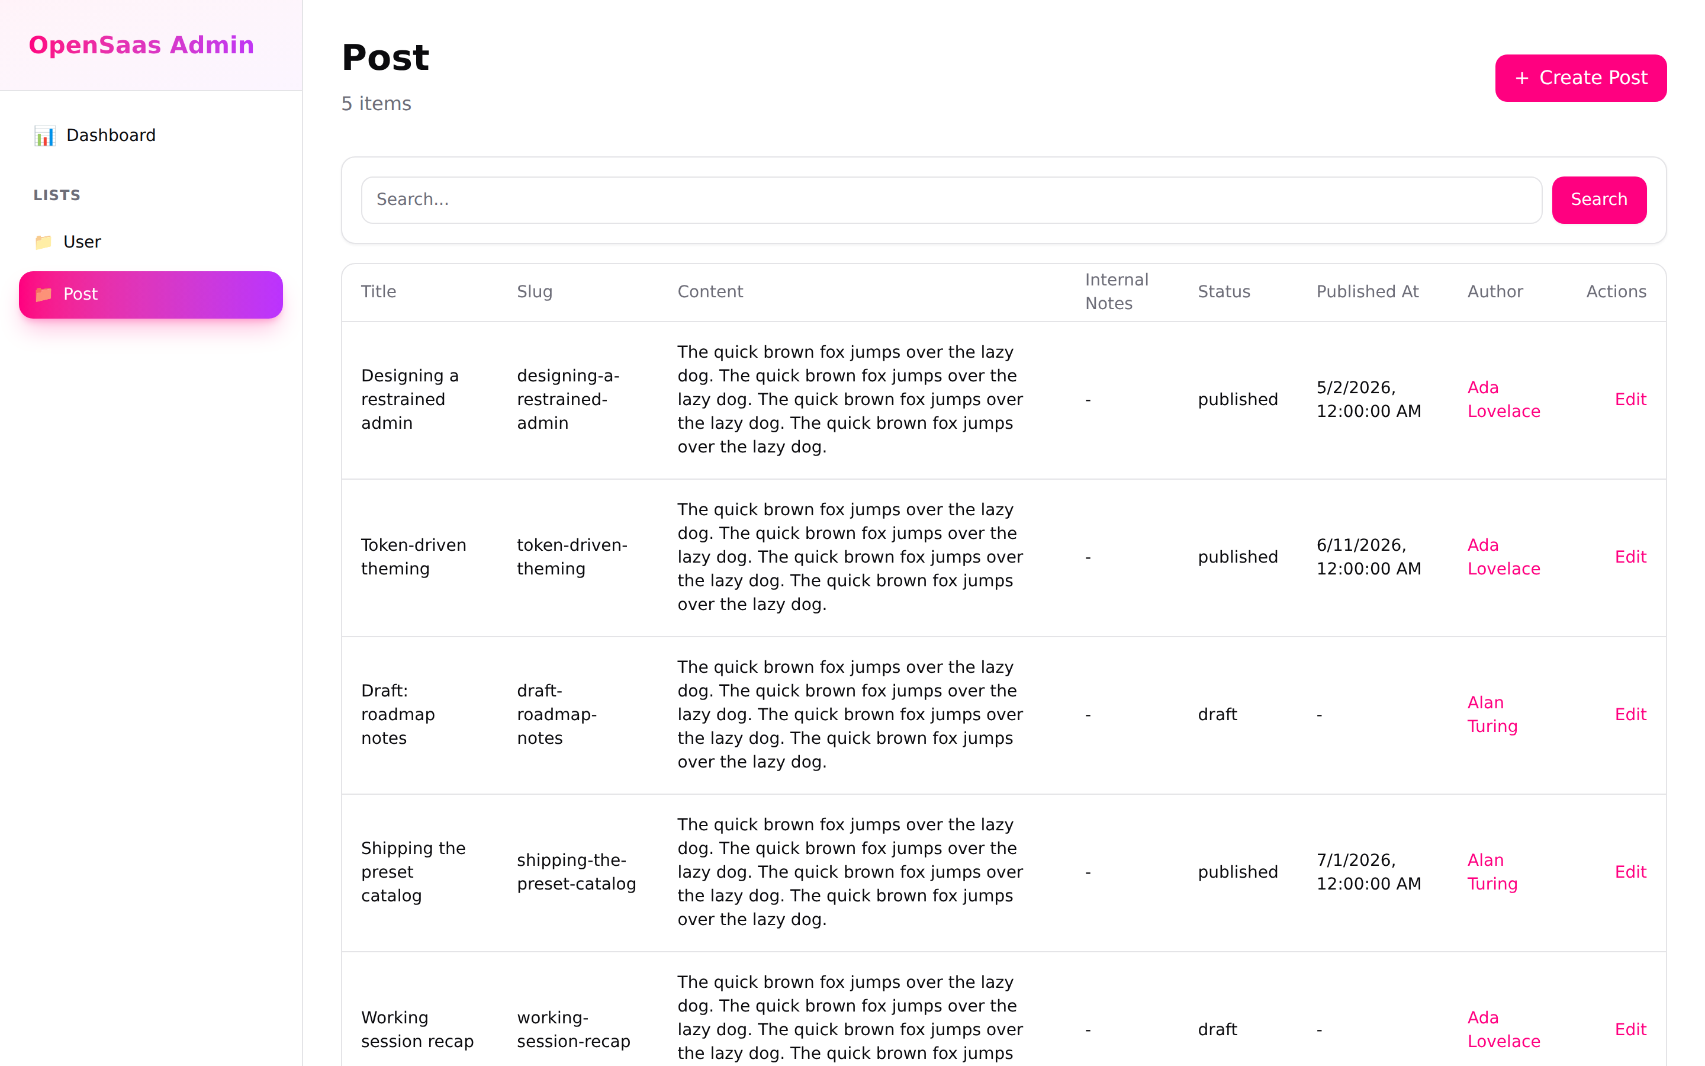Open Ada Lovelace link for Token-driven theming
The image size is (1705, 1066).
1504,557
